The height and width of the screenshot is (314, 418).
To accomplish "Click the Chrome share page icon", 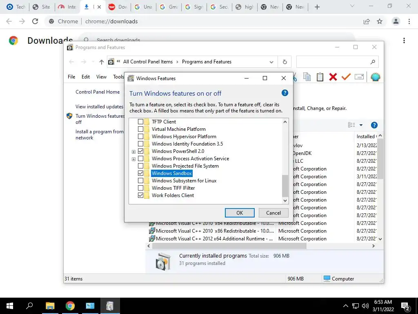I will tap(367, 21).
